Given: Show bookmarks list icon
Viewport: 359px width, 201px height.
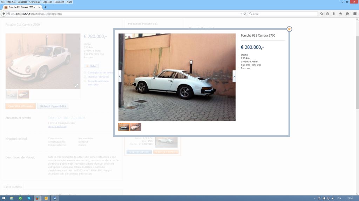Looking at the screenshot, I should (x=327, y=14).
